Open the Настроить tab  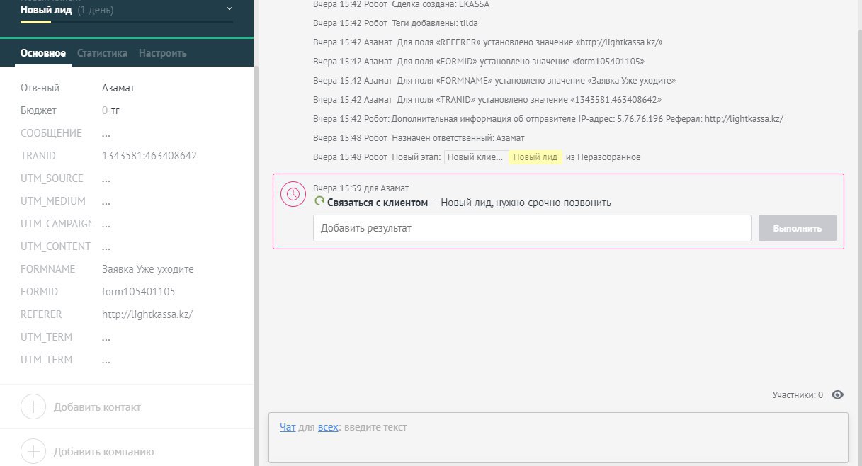point(163,53)
